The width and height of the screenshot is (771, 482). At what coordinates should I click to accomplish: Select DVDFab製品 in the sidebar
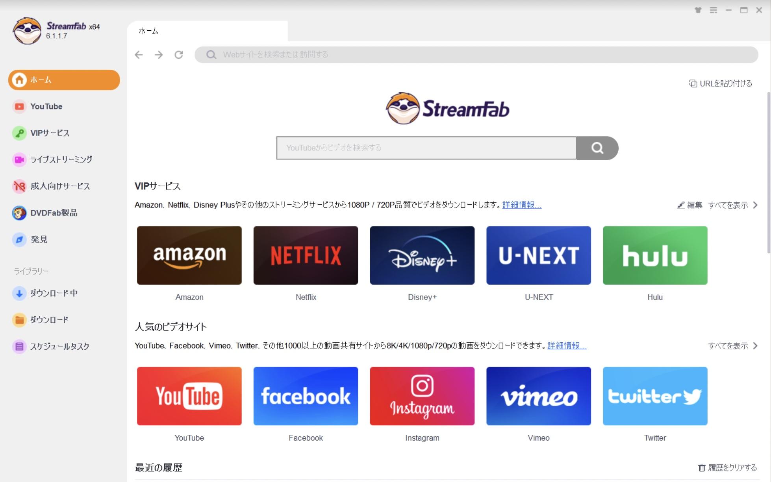pos(64,213)
